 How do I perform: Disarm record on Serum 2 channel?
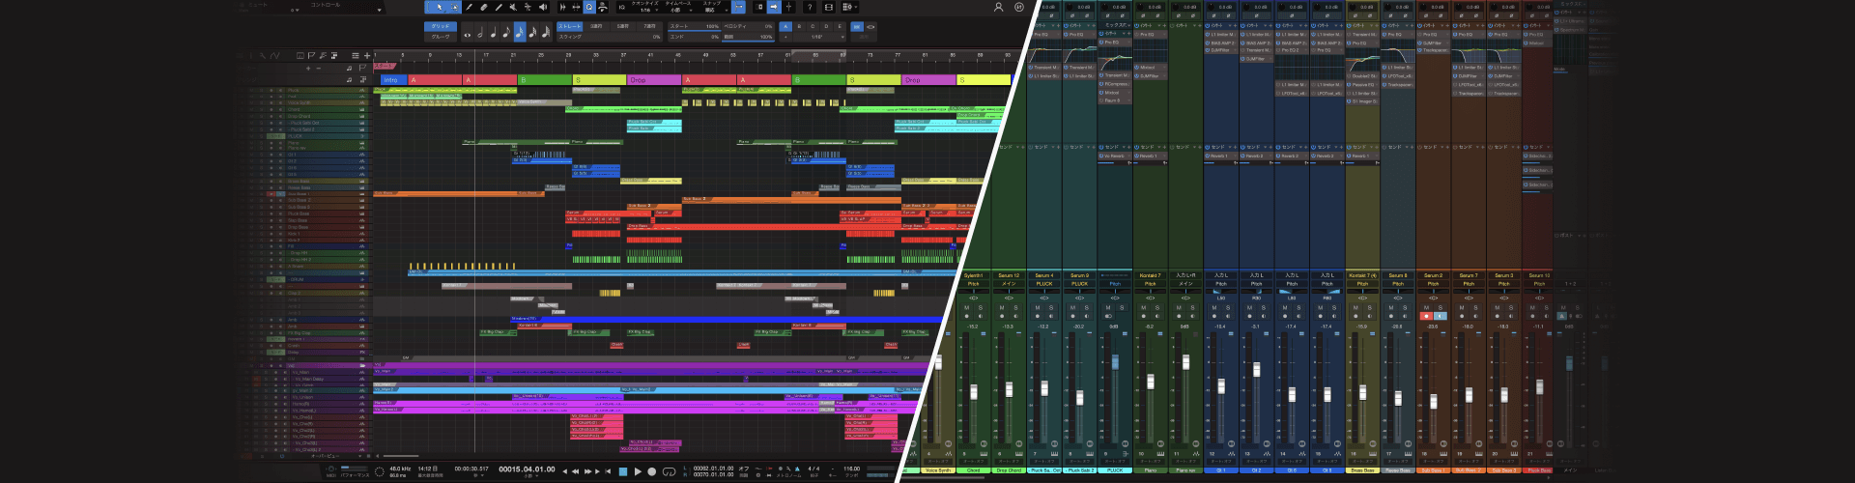(x=1426, y=316)
